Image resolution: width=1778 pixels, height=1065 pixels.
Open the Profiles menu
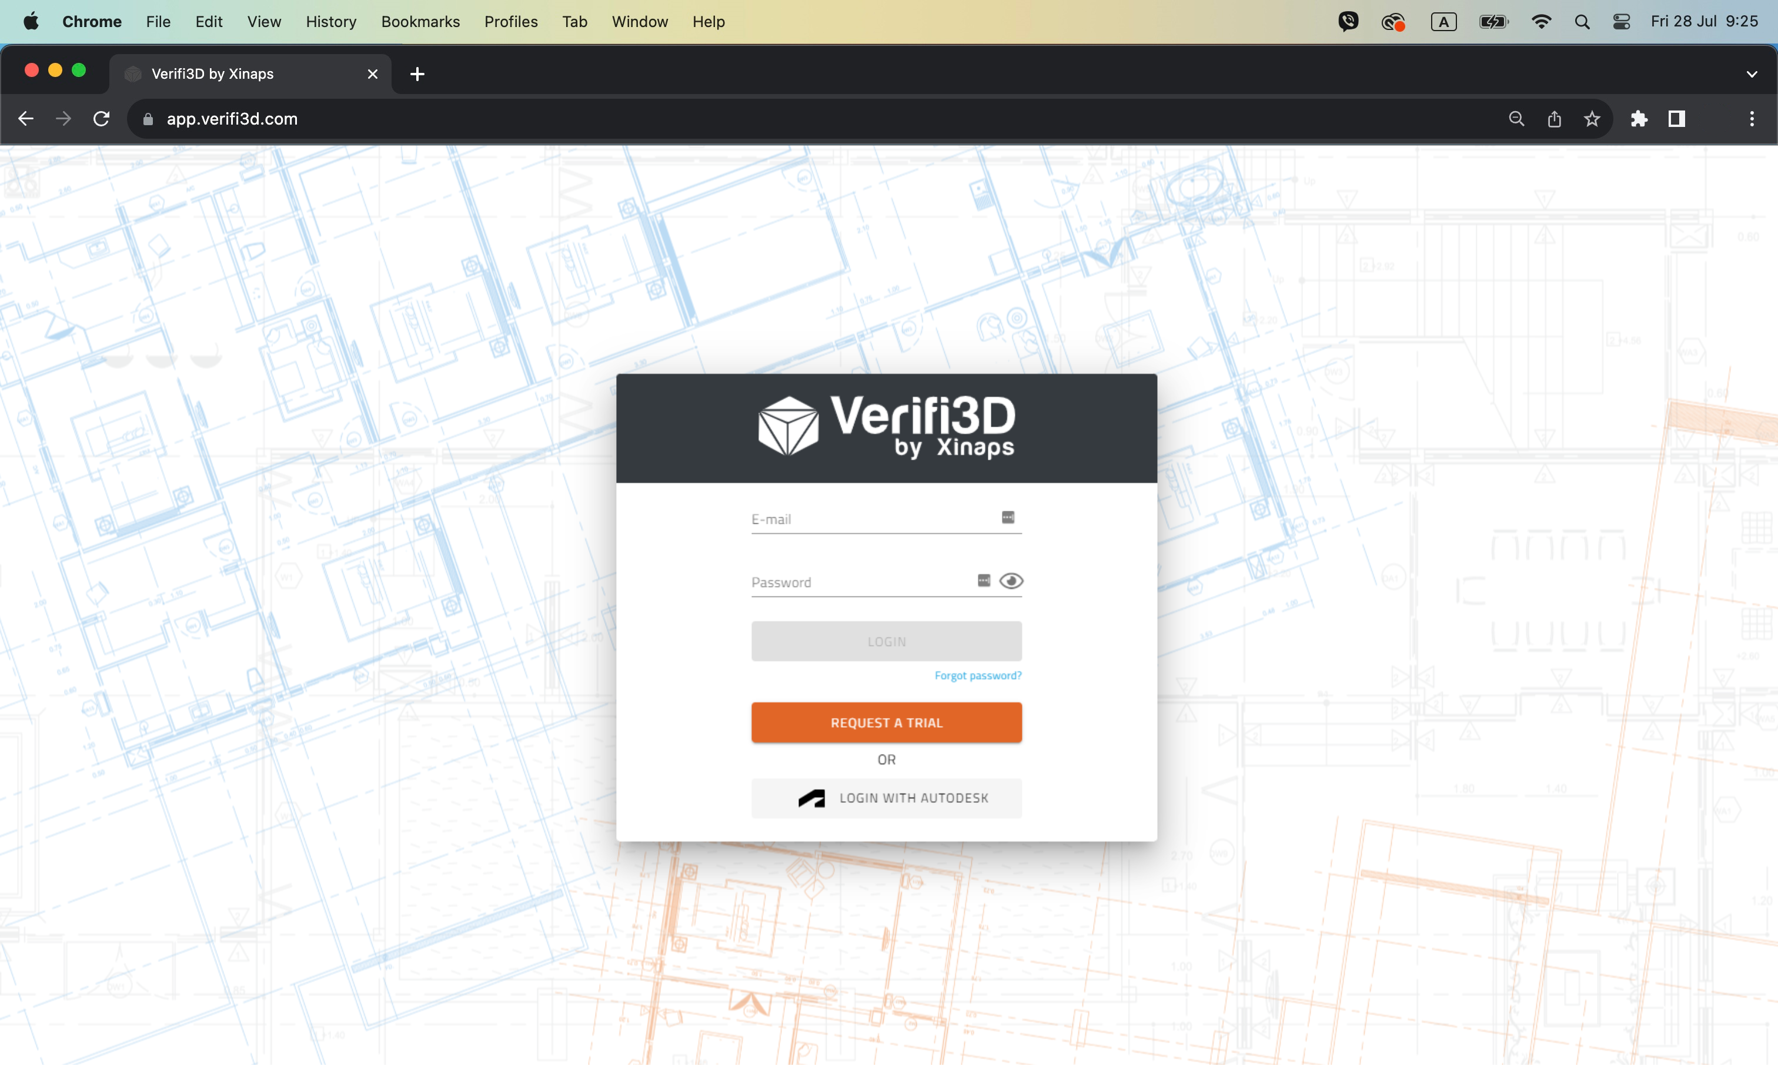click(x=511, y=22)
